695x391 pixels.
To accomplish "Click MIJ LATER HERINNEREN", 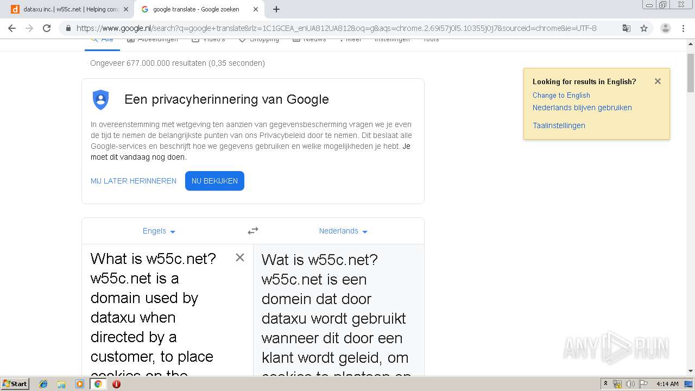I will click(x=134, y=181).
